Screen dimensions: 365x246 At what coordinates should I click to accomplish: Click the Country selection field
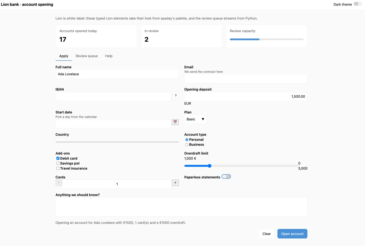tap(117, 140)
